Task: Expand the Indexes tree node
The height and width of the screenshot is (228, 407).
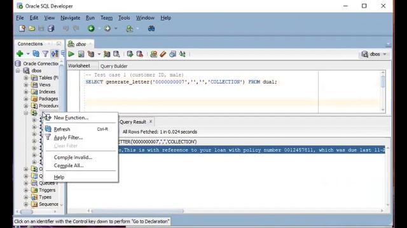Action: (25, 91)
